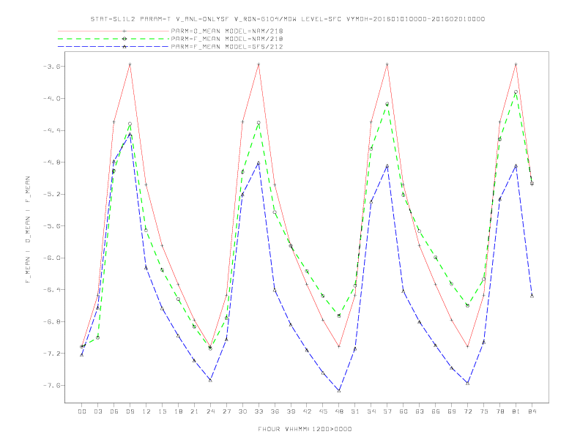Click the x-axis title FHOUR VHHMM
The width and height of the screenshot is (580, 448).
coord(305,429)
